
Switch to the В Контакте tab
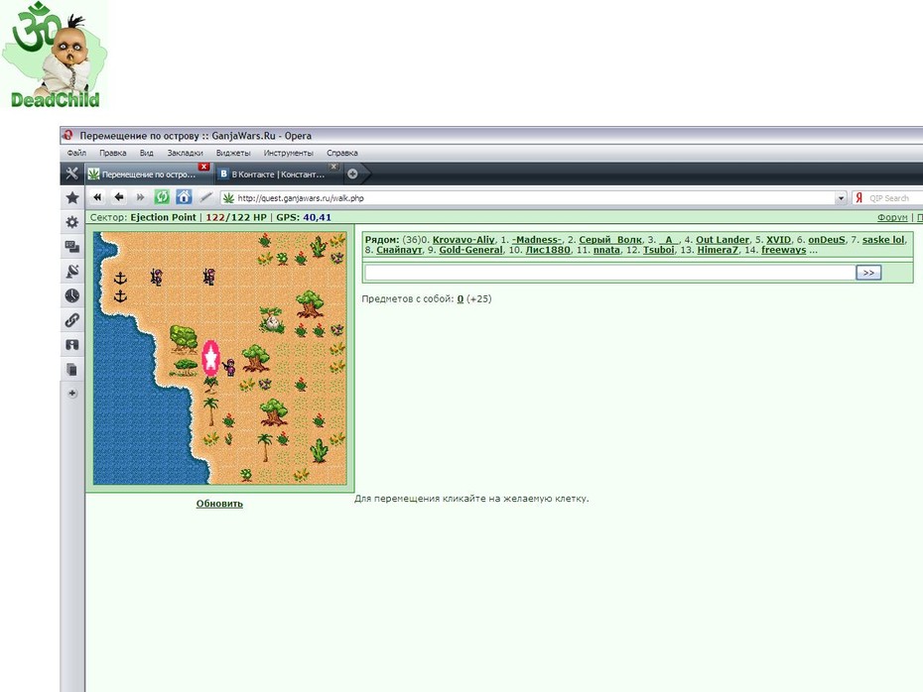pos(278,174)
